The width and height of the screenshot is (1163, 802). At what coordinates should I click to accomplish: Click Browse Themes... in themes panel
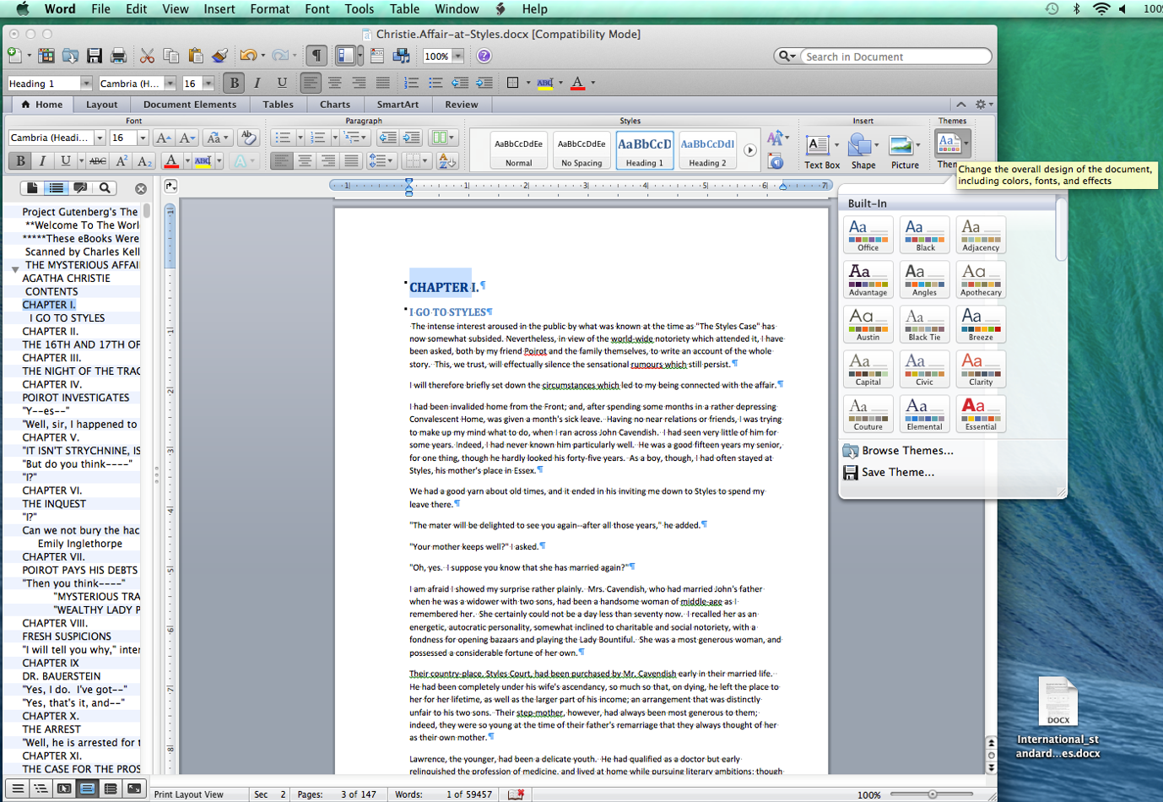[x=906, y=451]
